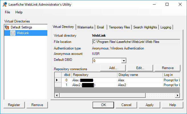The height and width of the screenshot is (114, 187).
Task: Click the Default Settings tree icon
Action: coord(7,27)
